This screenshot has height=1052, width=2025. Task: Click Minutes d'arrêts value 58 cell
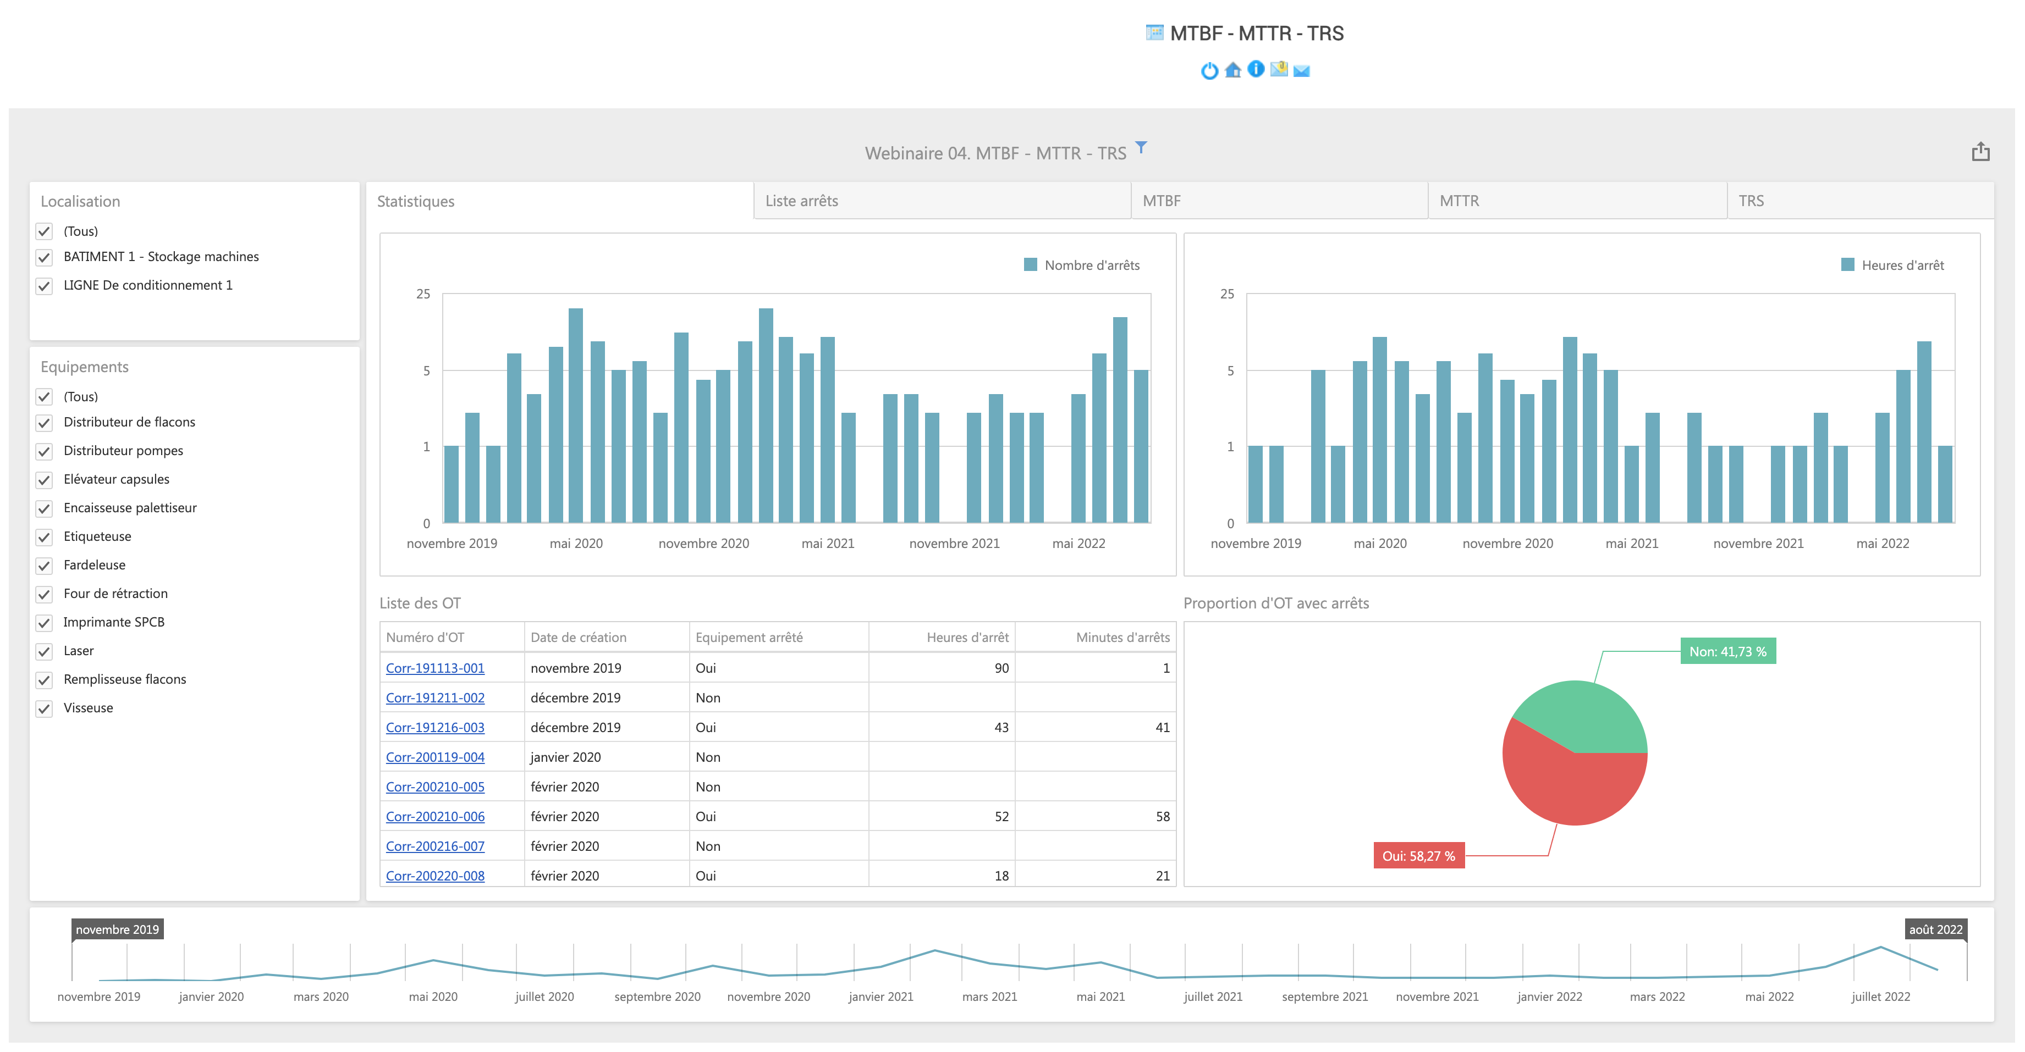coord(1095,816)
